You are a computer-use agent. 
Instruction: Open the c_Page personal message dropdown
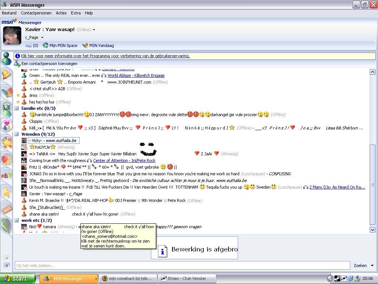(x=42, y=37)
